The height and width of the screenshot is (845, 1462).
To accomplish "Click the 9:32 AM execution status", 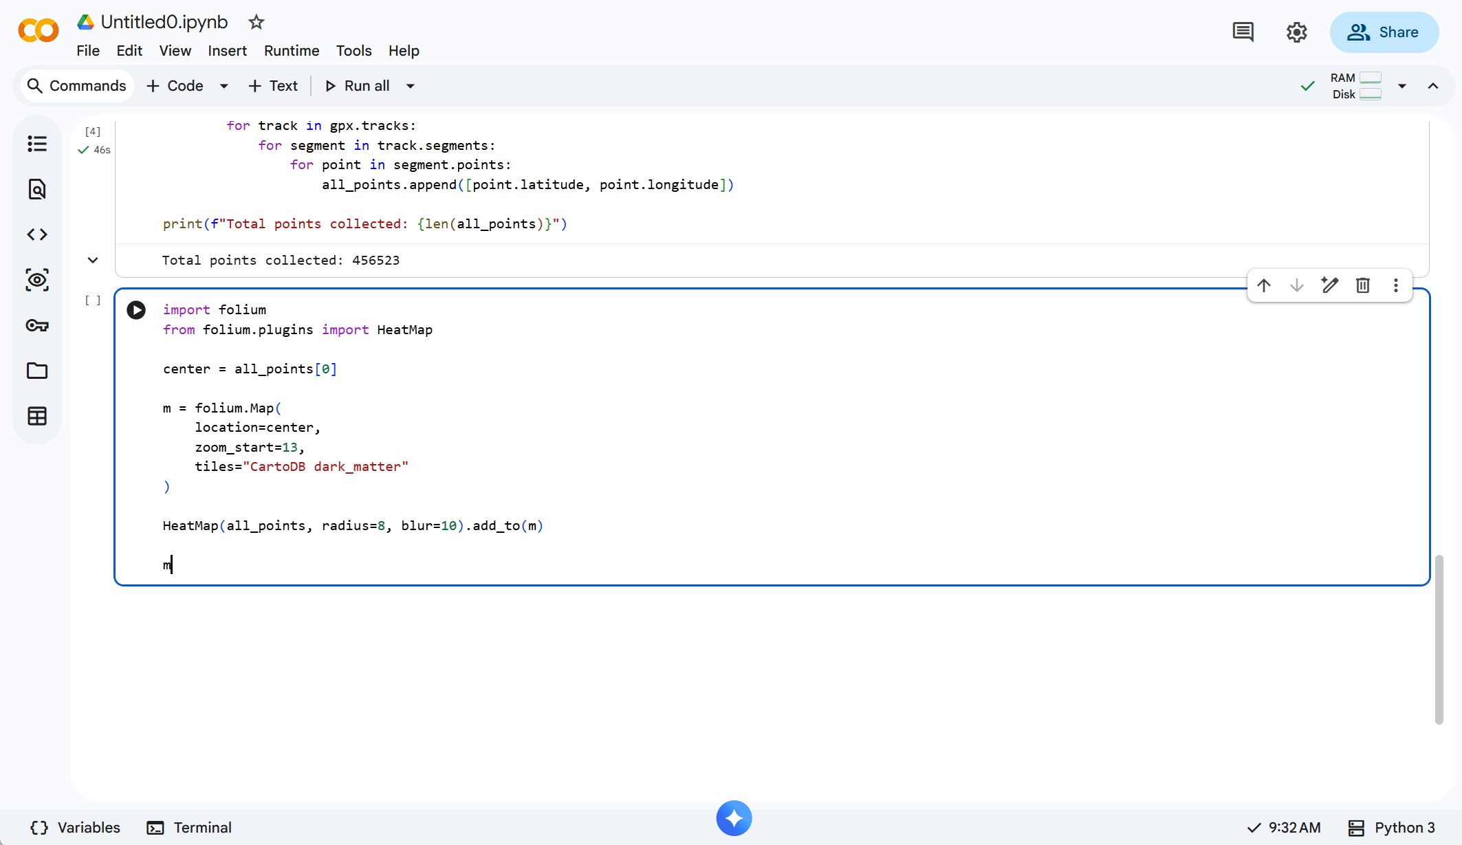I will 1284,828.
